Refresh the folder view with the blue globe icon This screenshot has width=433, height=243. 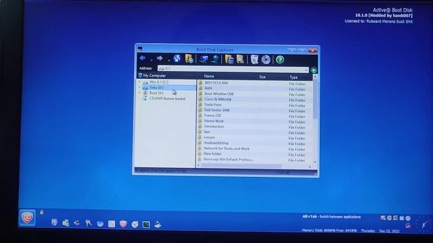pos(177,59)
